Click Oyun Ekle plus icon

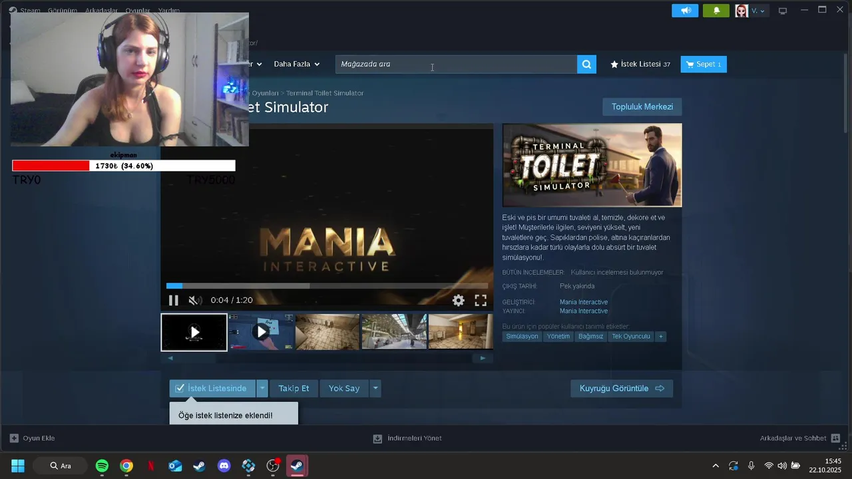pyautogui.click(x=14, y=438)
